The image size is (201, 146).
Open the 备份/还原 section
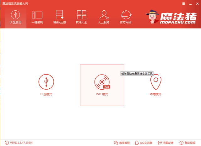pyautogui.click(x=59, y=17)
